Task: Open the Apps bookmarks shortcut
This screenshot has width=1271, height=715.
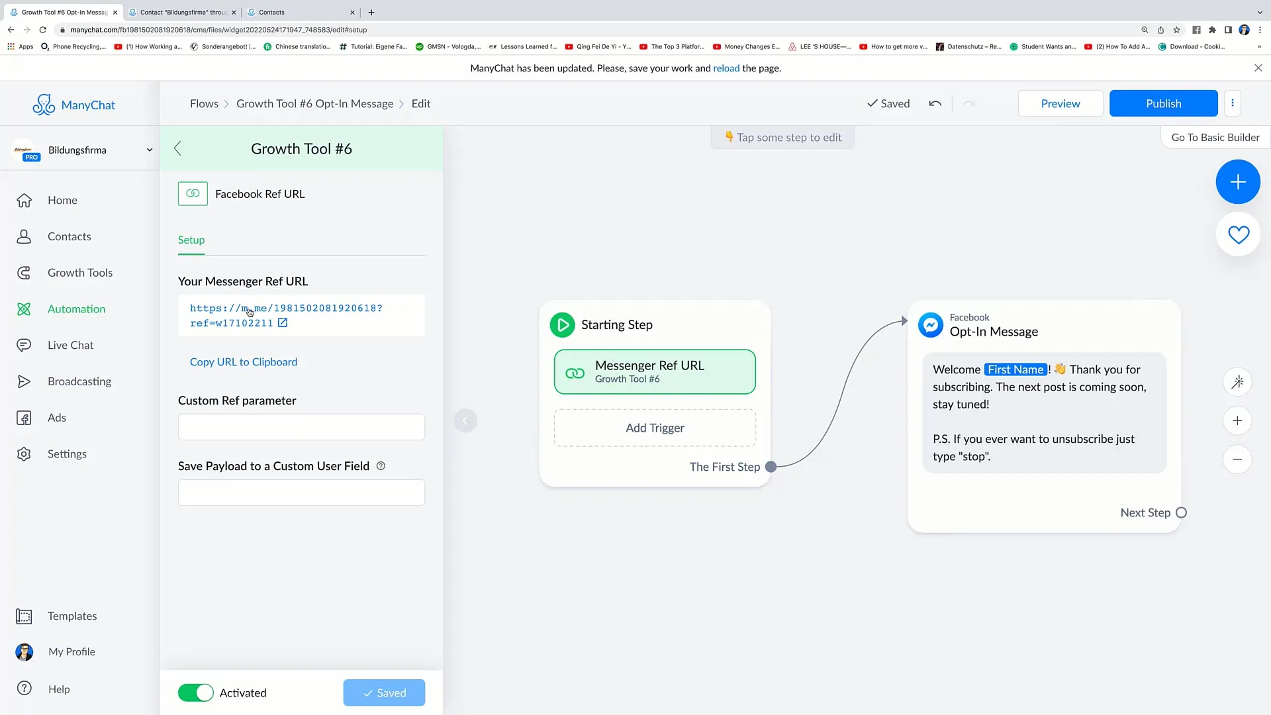Action: [x=20, y=47]
